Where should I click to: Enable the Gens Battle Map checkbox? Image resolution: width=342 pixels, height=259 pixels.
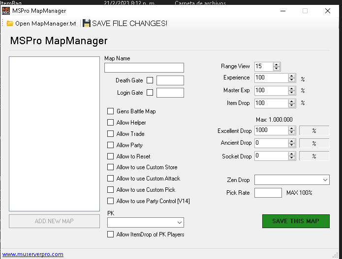point(111,111)
